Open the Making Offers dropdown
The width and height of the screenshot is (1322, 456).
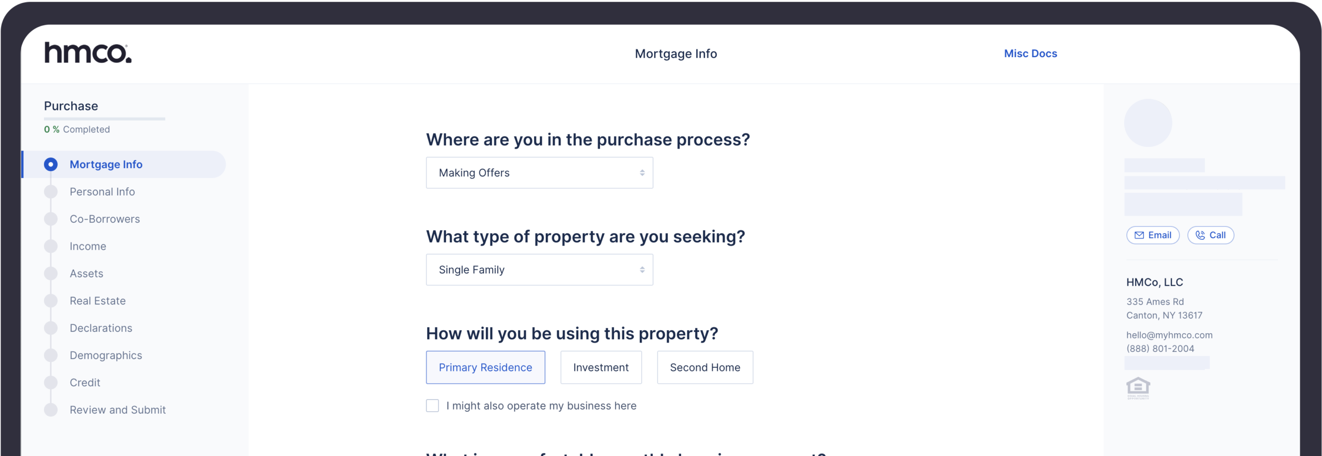539,173
